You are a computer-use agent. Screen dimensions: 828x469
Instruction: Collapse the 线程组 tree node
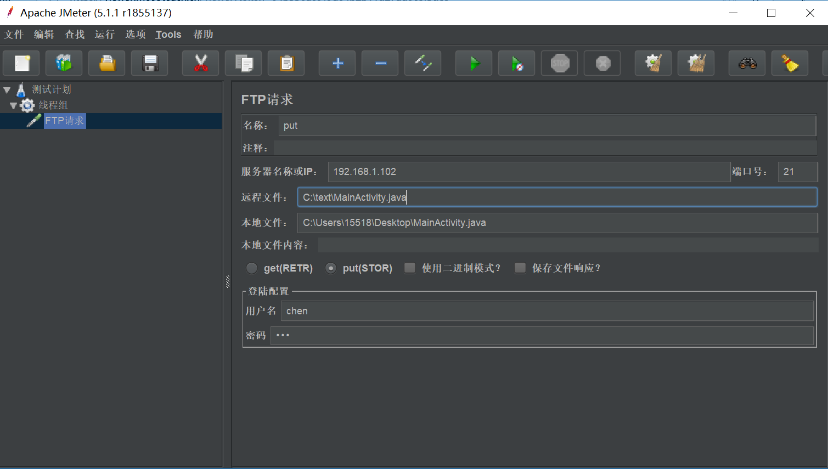click(x=14, y=105)
